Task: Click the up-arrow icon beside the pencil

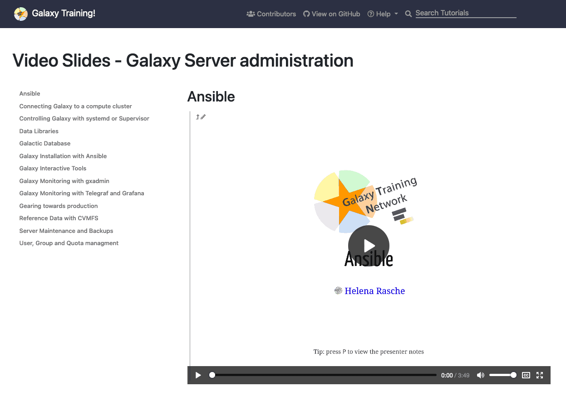Action: click(197, 117)
